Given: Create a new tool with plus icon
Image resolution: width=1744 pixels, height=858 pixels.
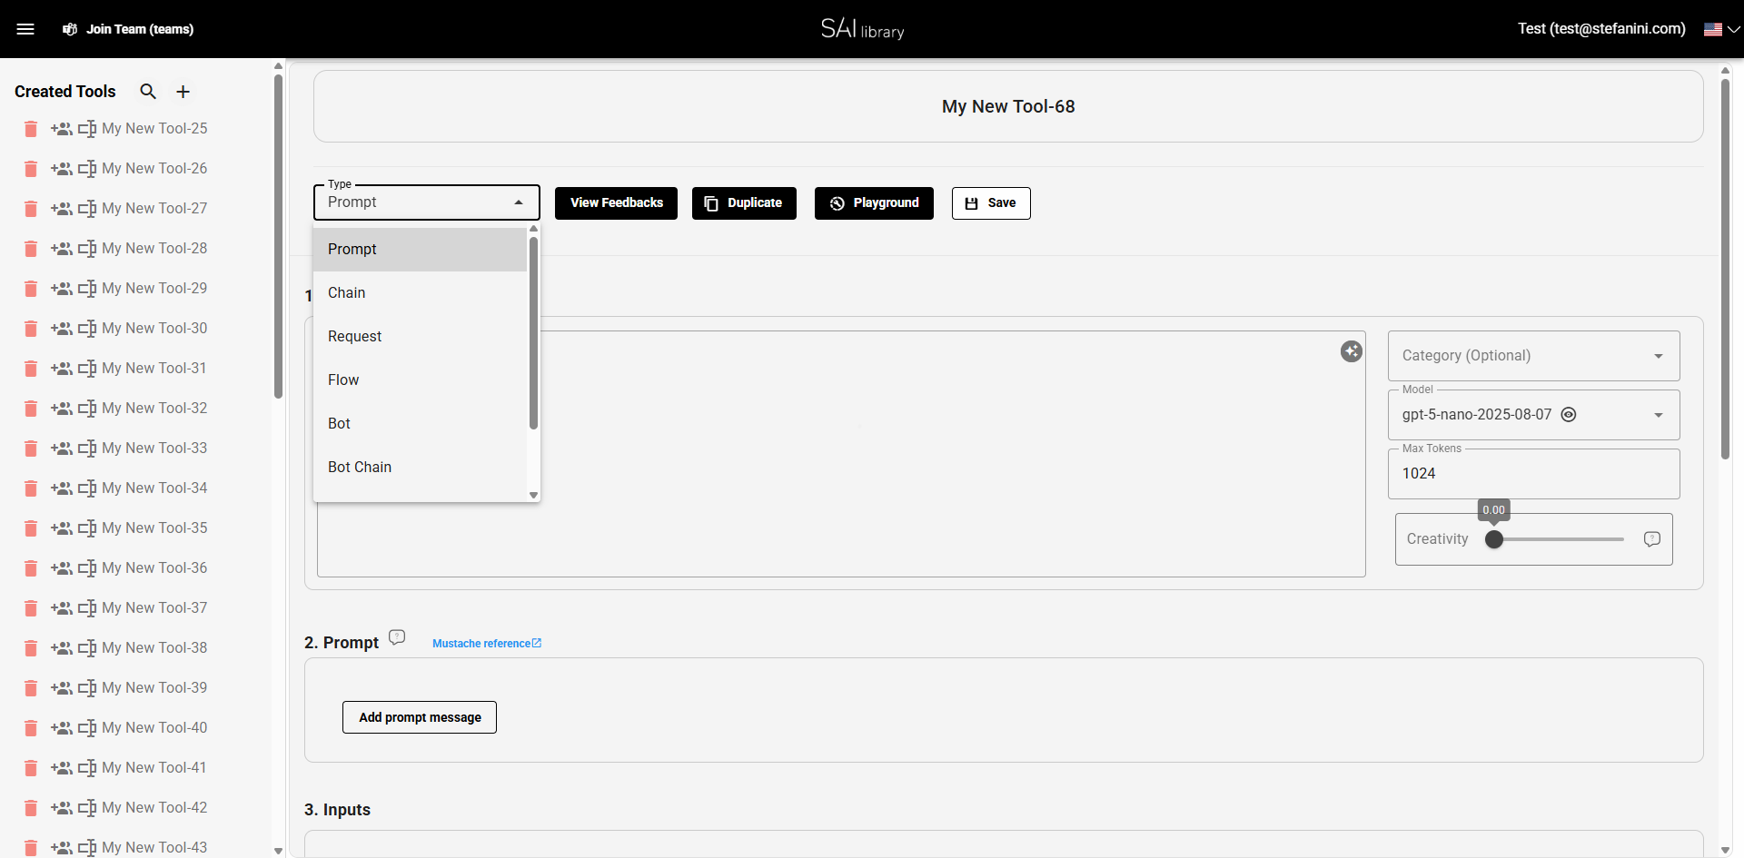Looking at the screenshot, I should 183,91.
